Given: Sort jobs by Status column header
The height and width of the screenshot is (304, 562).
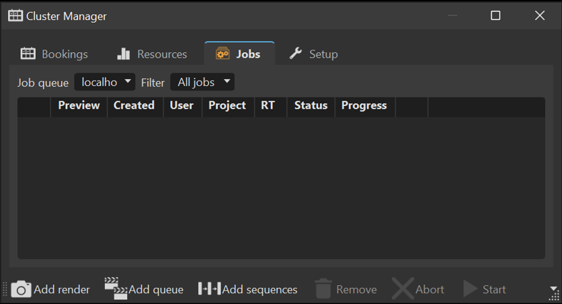Looking at the screenshot, I should tap(311, 105).
